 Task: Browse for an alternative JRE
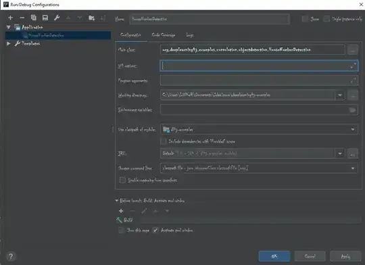[352, 153]
